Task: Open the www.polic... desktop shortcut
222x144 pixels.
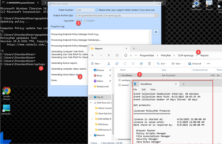Action: 6,110
